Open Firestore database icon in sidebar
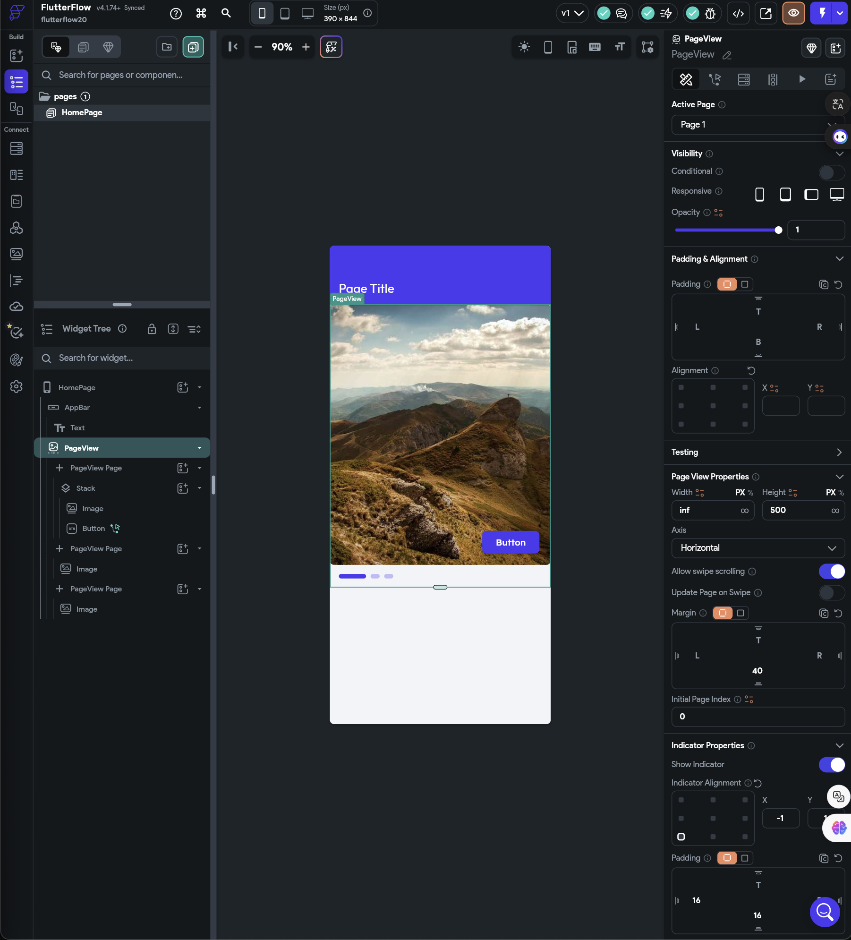 click(16, 149)
